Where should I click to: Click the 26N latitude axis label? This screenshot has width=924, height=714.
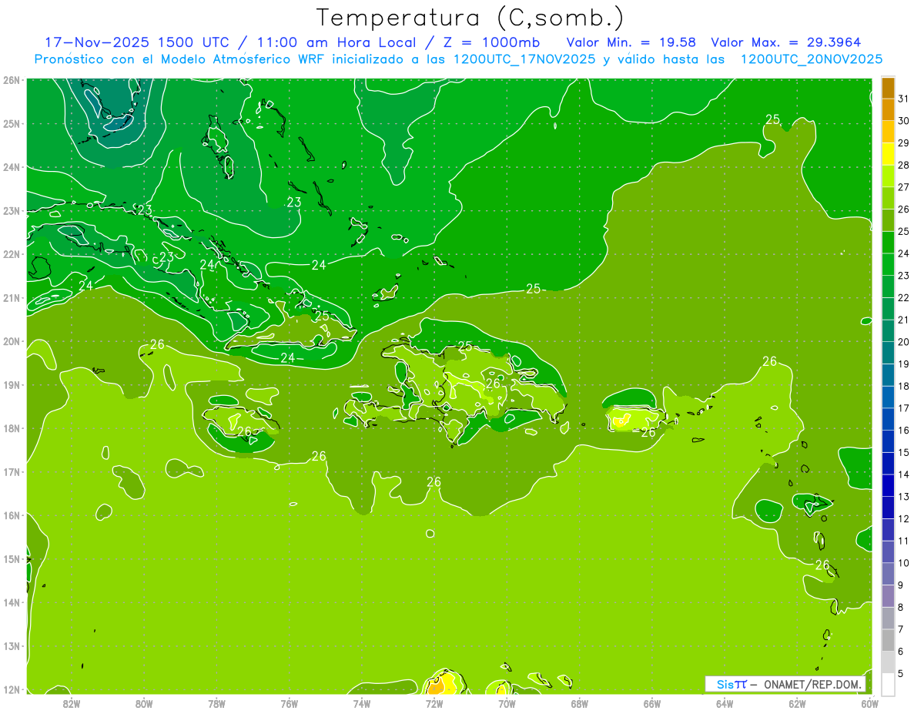[x=11, y=80]
